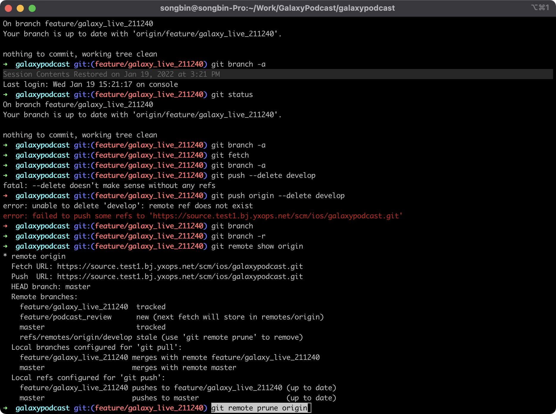Click the green zoom window button

coord(32,8)
